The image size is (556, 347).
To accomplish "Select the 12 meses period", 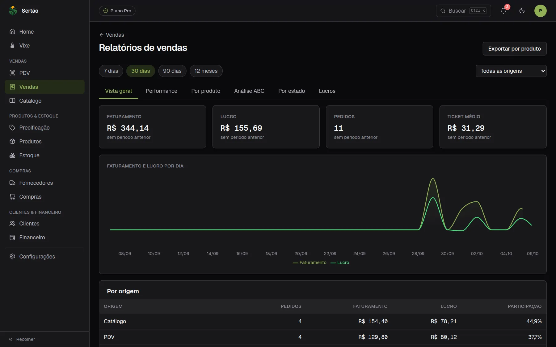I will 206,71.
